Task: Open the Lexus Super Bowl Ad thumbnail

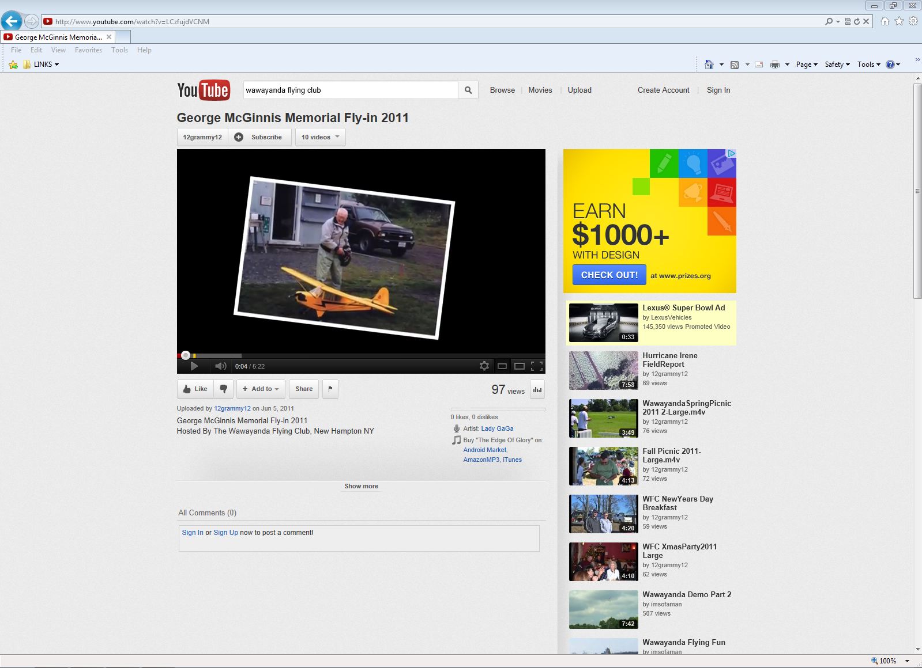Action: pos(604,322)
